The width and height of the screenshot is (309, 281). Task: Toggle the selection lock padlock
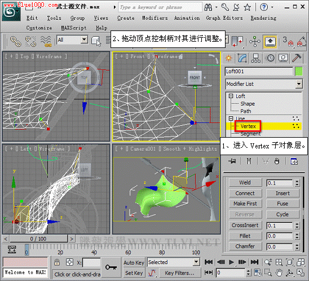tap(57, 262)
